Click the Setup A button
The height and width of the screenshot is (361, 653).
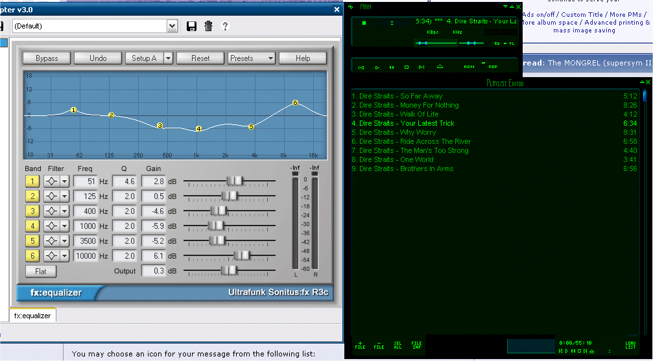pos(144,58)
